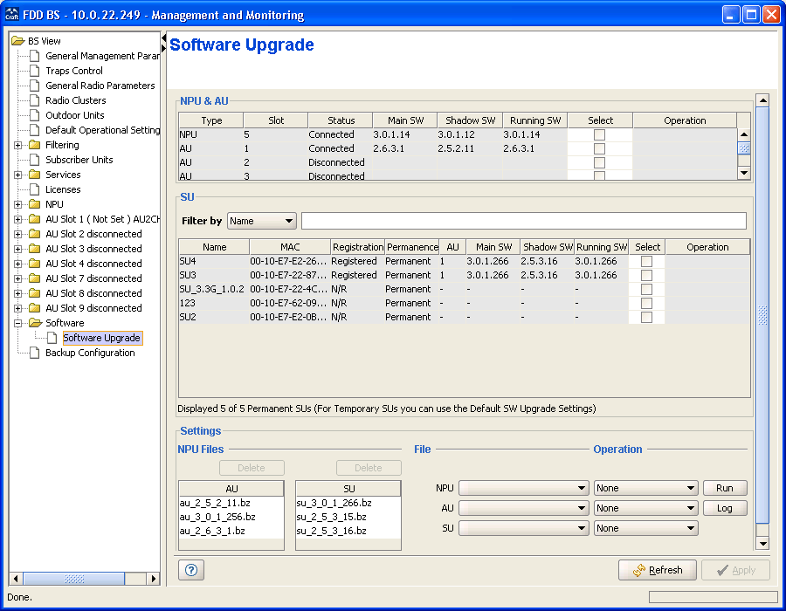The height and width of the screenshot is (611, 786).
Task: Click the BS View root folder icon
Action: point(17,41)
